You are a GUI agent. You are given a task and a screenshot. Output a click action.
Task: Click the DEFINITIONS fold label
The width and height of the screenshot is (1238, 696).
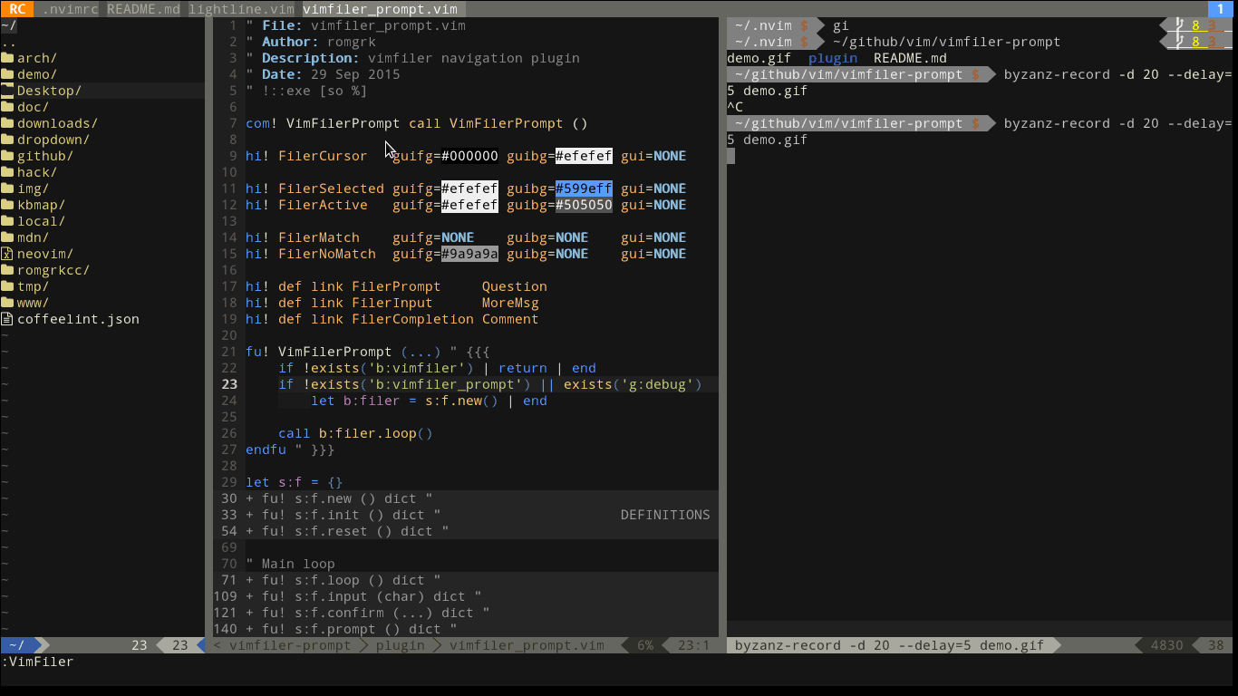click(665, 515)
